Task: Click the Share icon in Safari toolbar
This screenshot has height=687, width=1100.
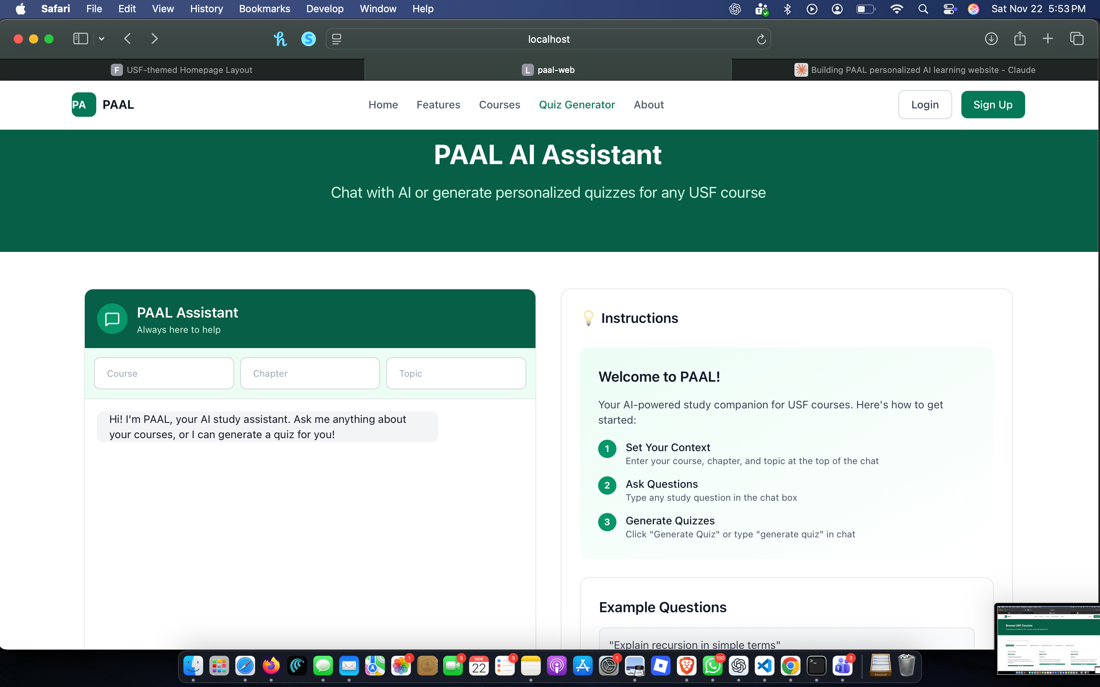Action: pyautogui.click(x=1019, y=39)
